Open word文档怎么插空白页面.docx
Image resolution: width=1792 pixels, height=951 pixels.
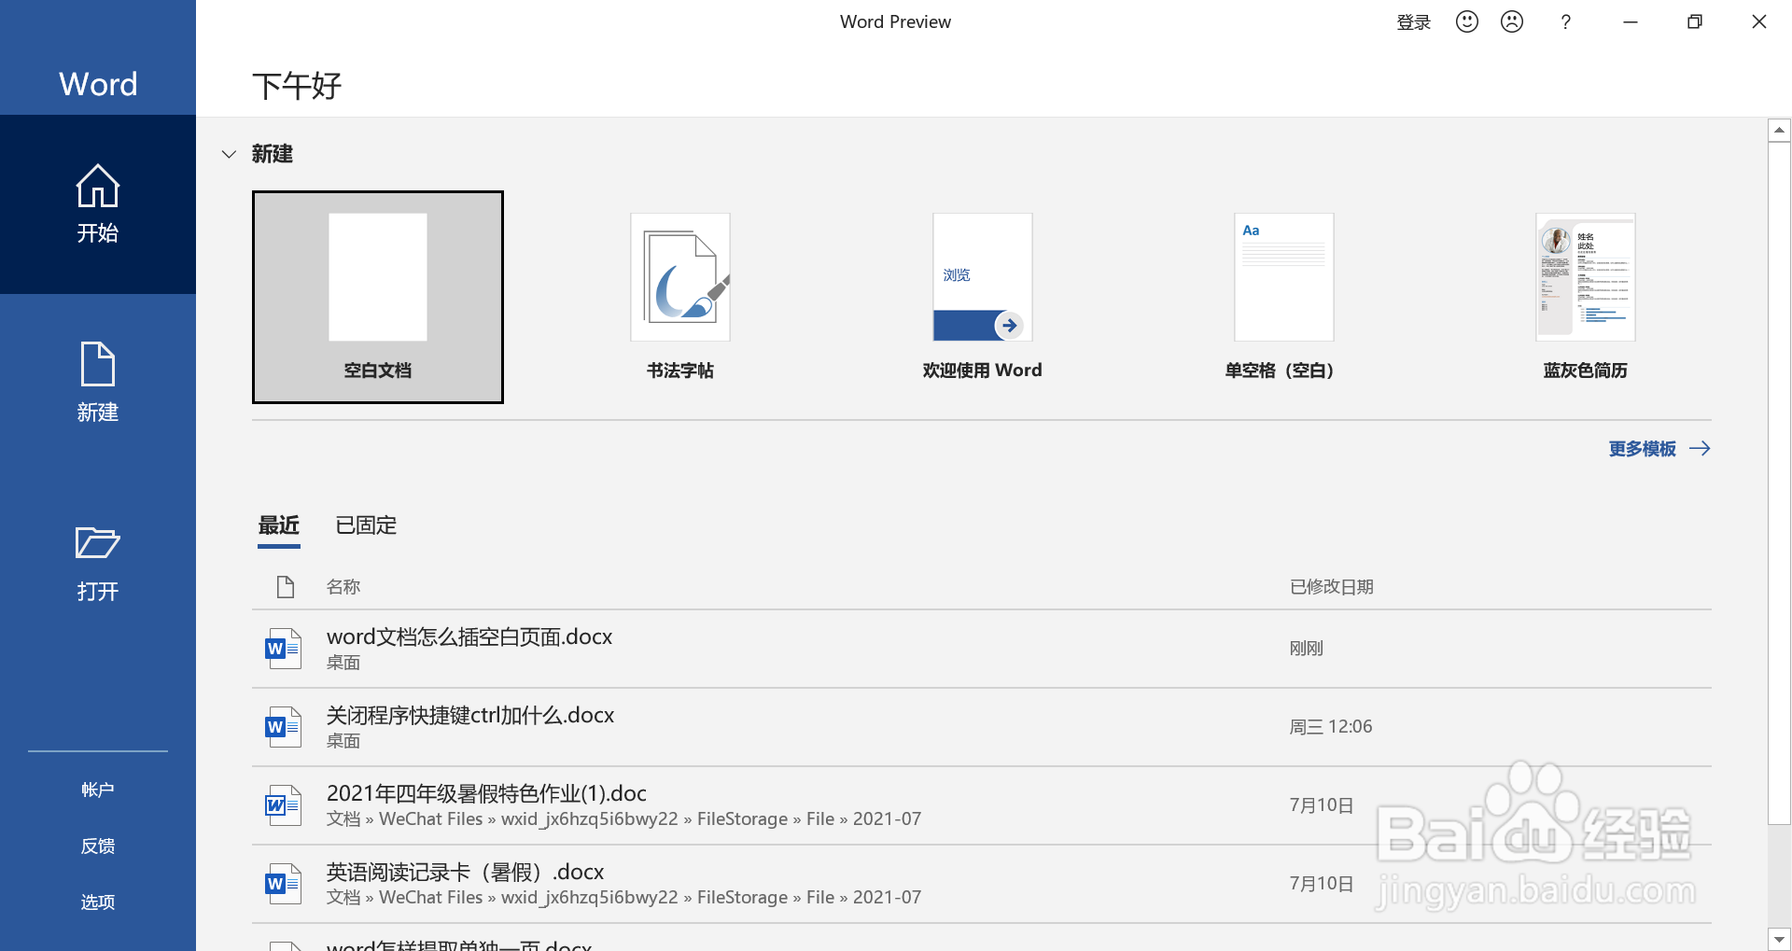(982, 649)
